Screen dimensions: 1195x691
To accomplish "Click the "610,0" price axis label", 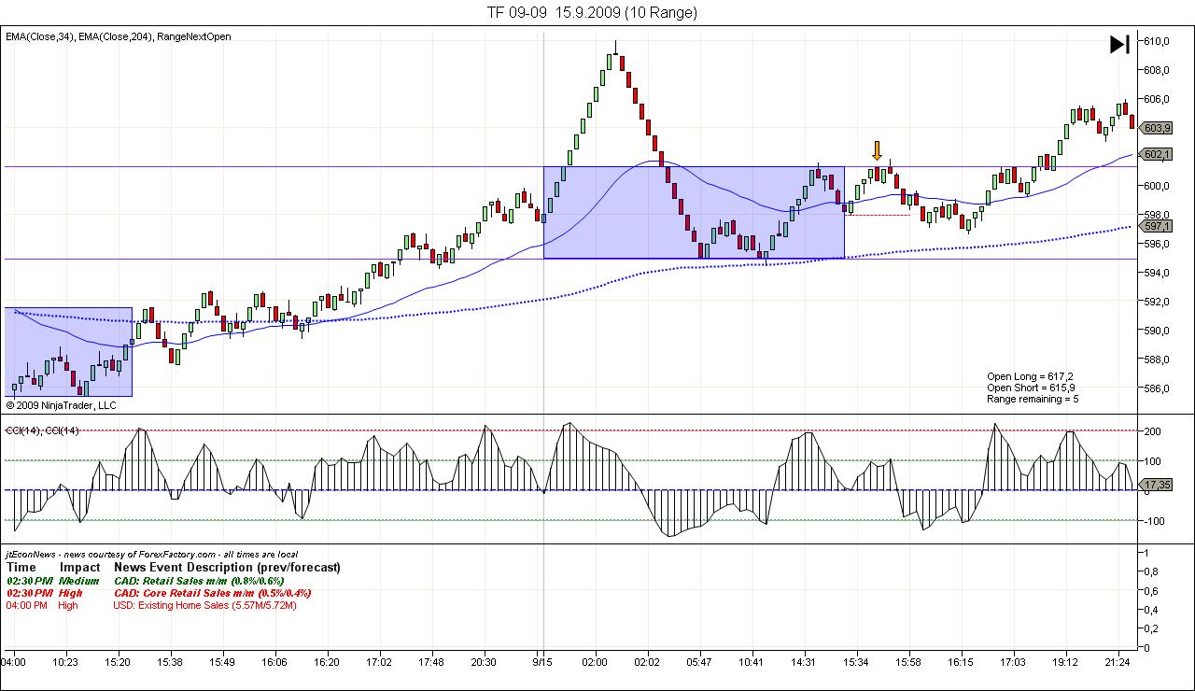I will [1157, 41].
